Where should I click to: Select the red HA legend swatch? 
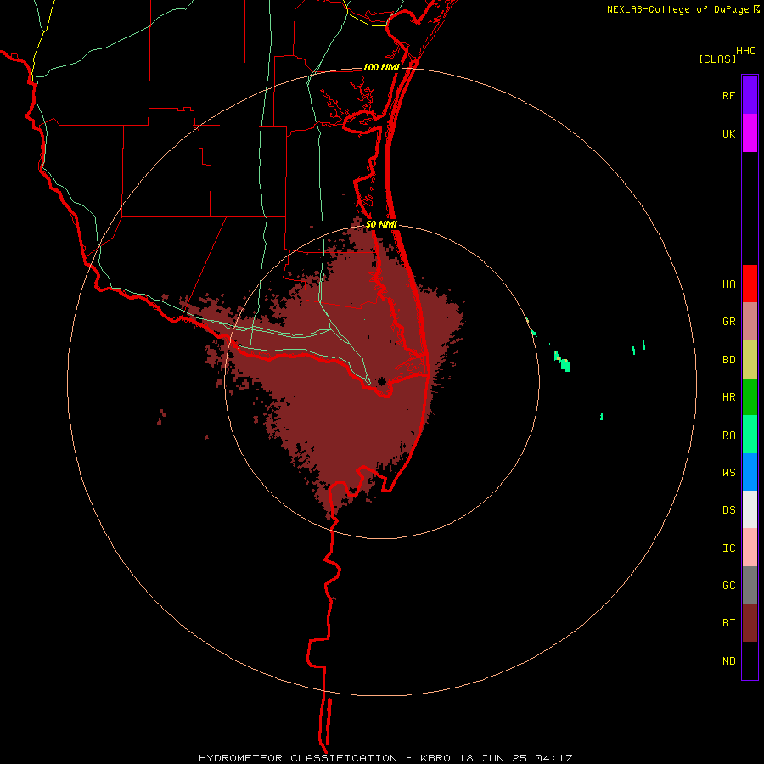[750, 283]
